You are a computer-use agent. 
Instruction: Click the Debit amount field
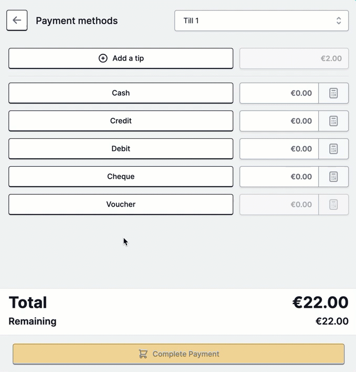point(279,149)
